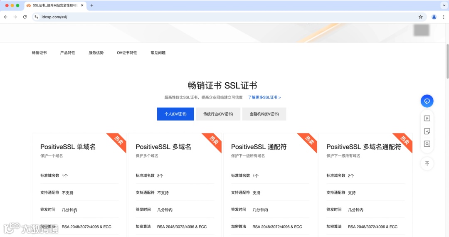The width and height of the screenshot is (449, 237).
Task: Click the 保护多个域名 subtitle
Action: pos(147,156)
